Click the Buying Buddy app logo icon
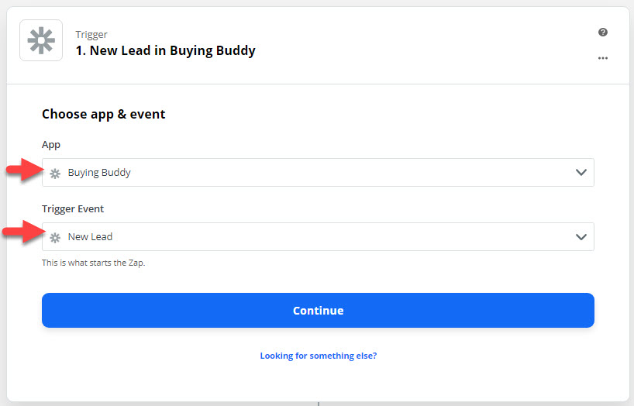This screenshot has height=406, width=634. (x=41, y=40)
